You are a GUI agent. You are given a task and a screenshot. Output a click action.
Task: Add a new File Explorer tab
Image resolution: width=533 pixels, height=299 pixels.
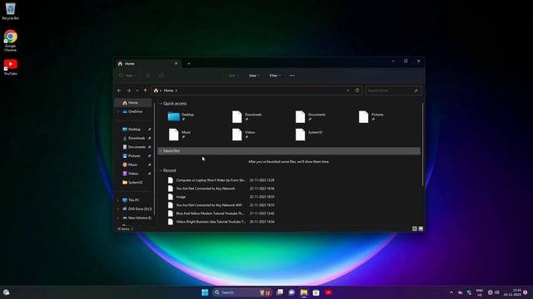pyautogui.click(x=189, y=63)
